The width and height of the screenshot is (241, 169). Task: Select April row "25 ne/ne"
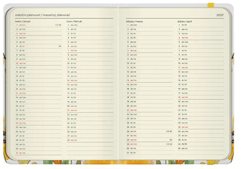pyautogui.click(x=201, y=127)
